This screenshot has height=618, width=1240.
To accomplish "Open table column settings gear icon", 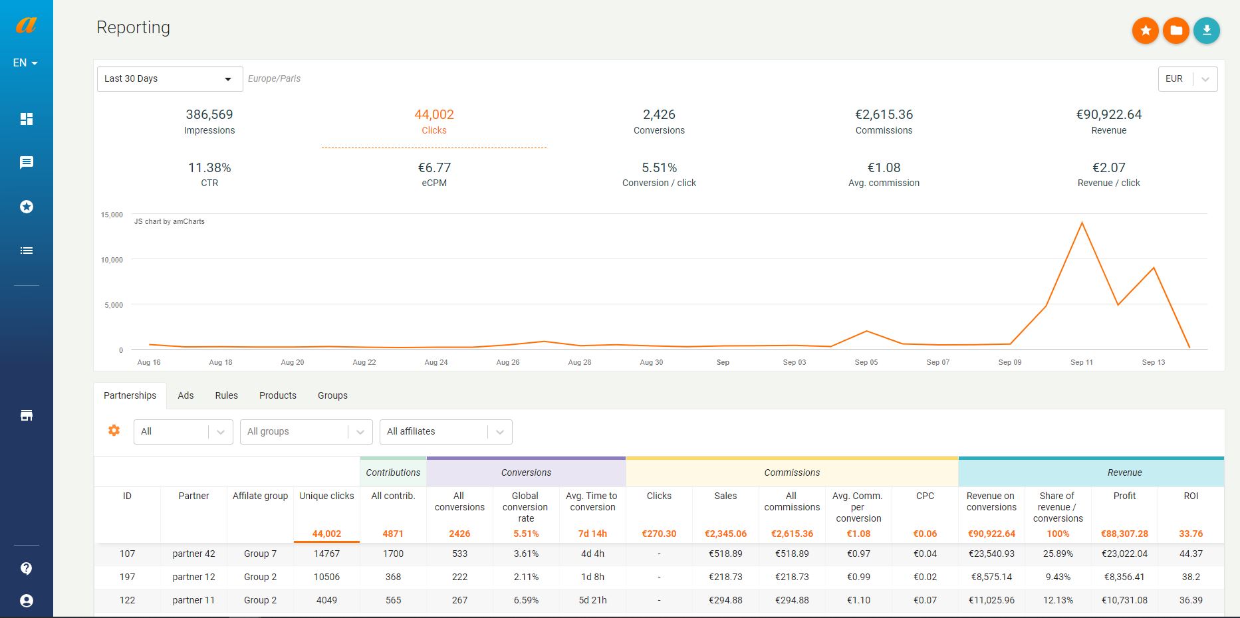I will (x=114, y=431).
